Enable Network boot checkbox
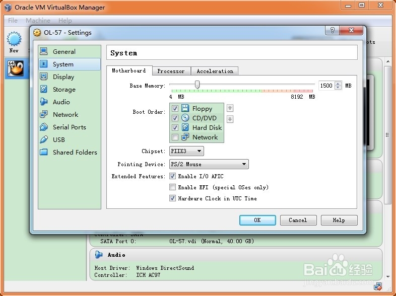Image resolution: width=396 pixels, height=296 pixels. coord(175,137)
